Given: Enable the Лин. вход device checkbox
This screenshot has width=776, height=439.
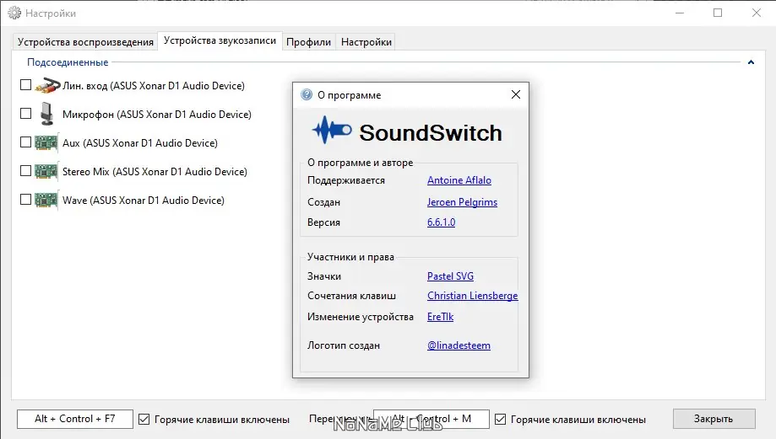Looking at the screenshot, I should point(25,85).
